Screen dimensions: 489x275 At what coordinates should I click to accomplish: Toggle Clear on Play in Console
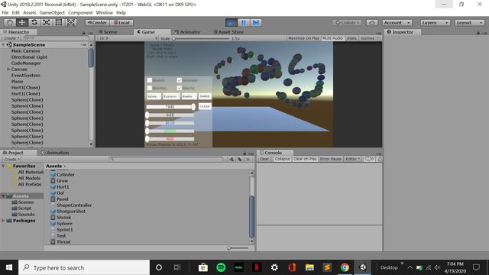pyautogui.click(x=305, y=159)
